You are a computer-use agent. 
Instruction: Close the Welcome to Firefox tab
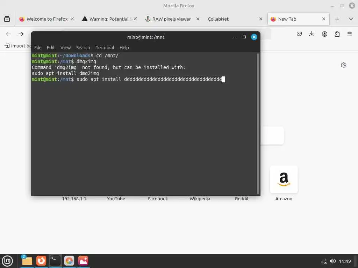[x=72, y=19]
